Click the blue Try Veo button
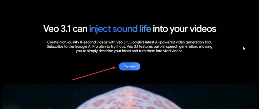259x109 pixels. [129, 66]
